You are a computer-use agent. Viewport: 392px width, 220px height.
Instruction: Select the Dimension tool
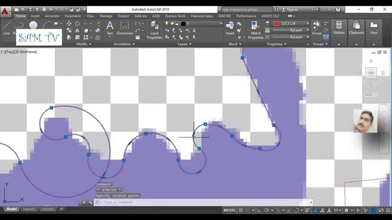[124, 28]
